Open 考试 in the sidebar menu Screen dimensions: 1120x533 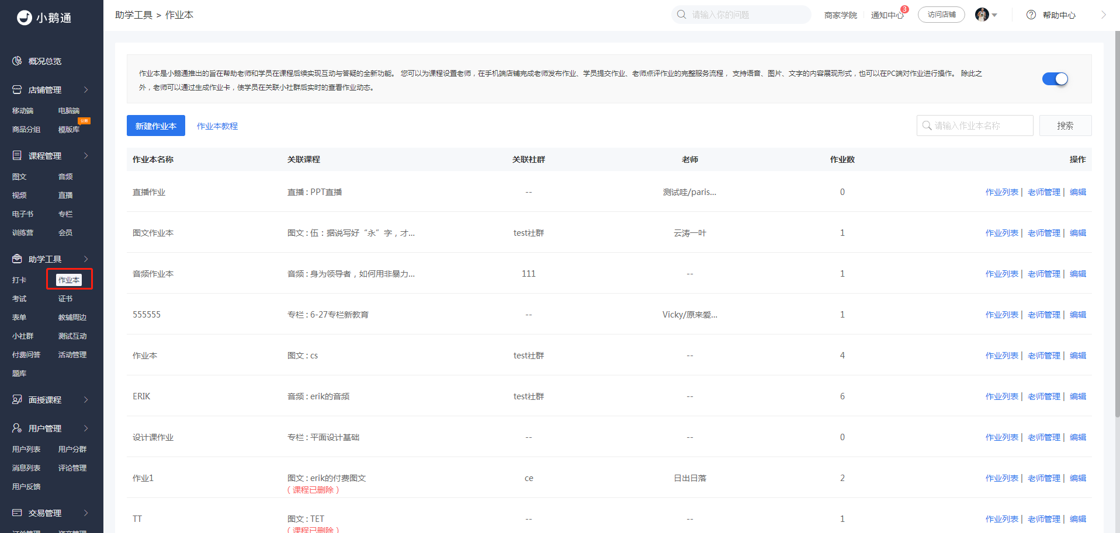[x=19, y=299]
